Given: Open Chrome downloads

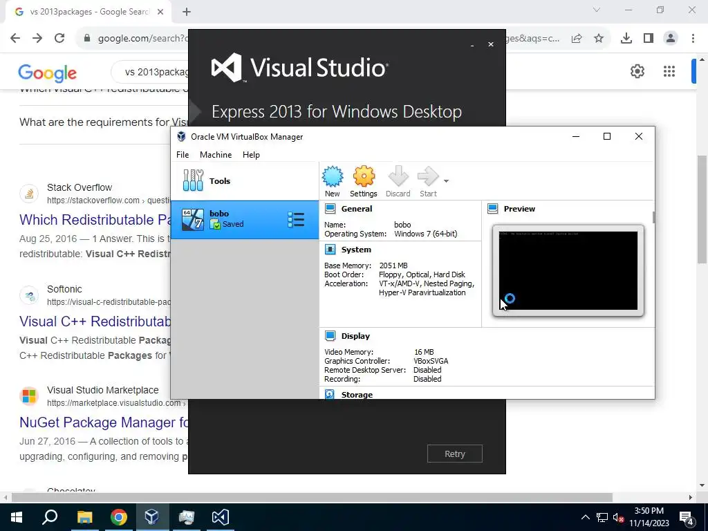Looking at the screenshot, I should [x=626, y=39].
